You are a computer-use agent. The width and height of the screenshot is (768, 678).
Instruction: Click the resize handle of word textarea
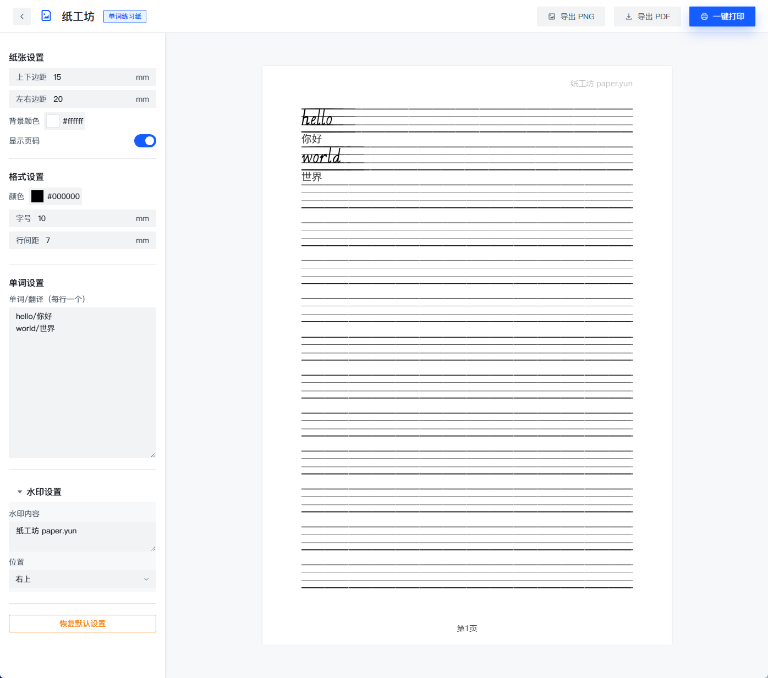tap(153, 455)
